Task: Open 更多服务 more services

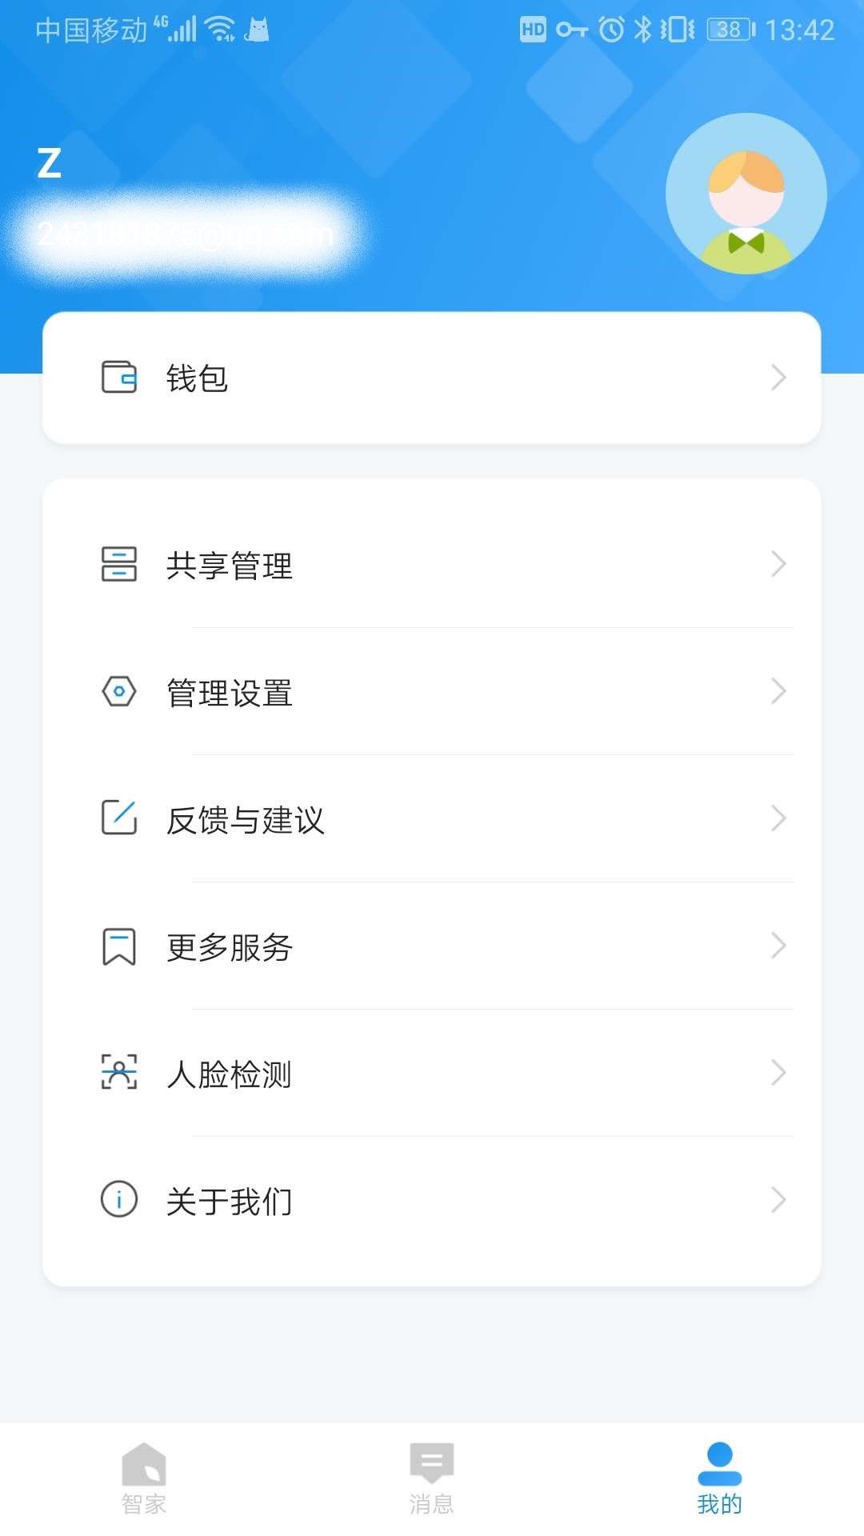Action: click(230, 947)
